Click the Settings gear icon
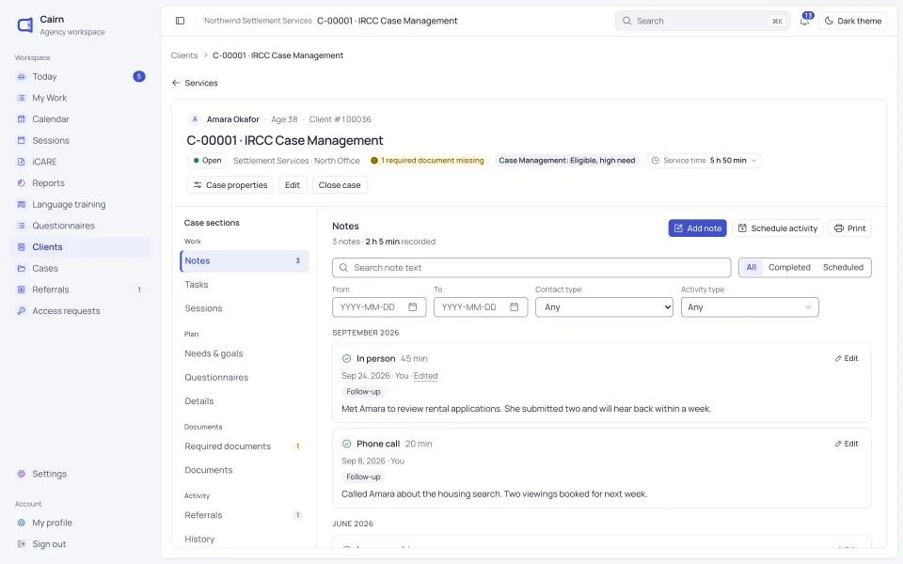 click(22, 474)
